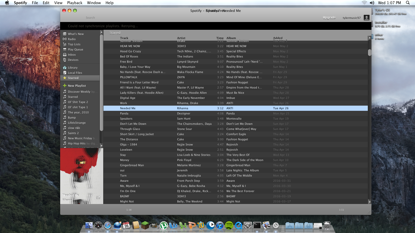Viewport: 415px width, 233px height.
Task: Open Terminal from the Dock
Action: coord(257,225)
